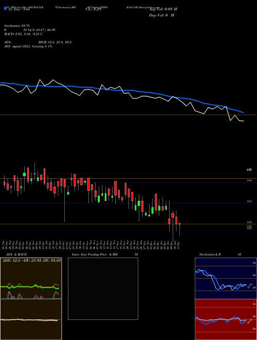Click the 'SI 14/5: 48.47 / 46.98' reading

40,30
